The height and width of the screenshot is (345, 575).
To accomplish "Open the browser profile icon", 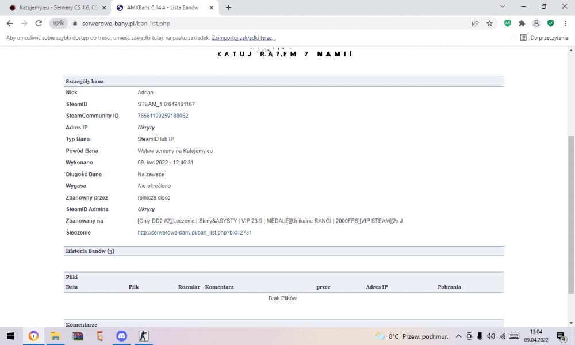I will pos(536,24).
